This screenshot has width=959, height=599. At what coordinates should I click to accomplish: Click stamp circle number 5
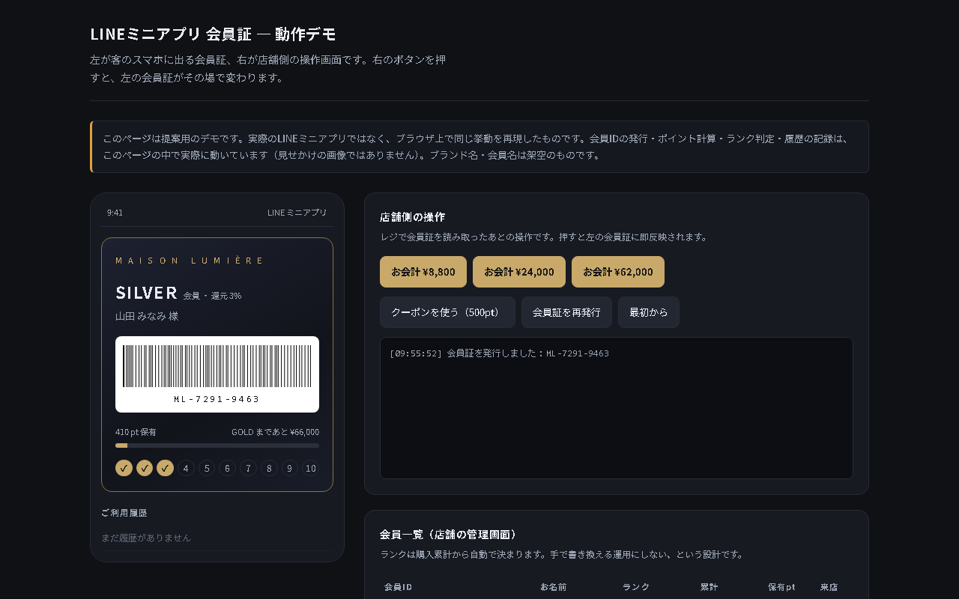click(x=207, y=468)
